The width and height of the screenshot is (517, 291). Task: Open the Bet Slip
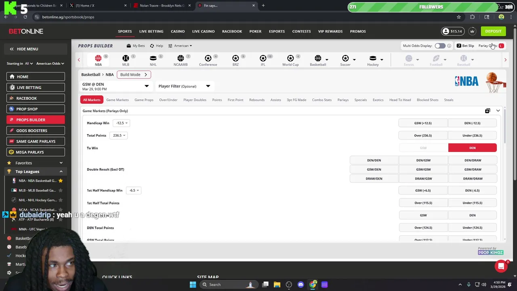coord(465,46)
